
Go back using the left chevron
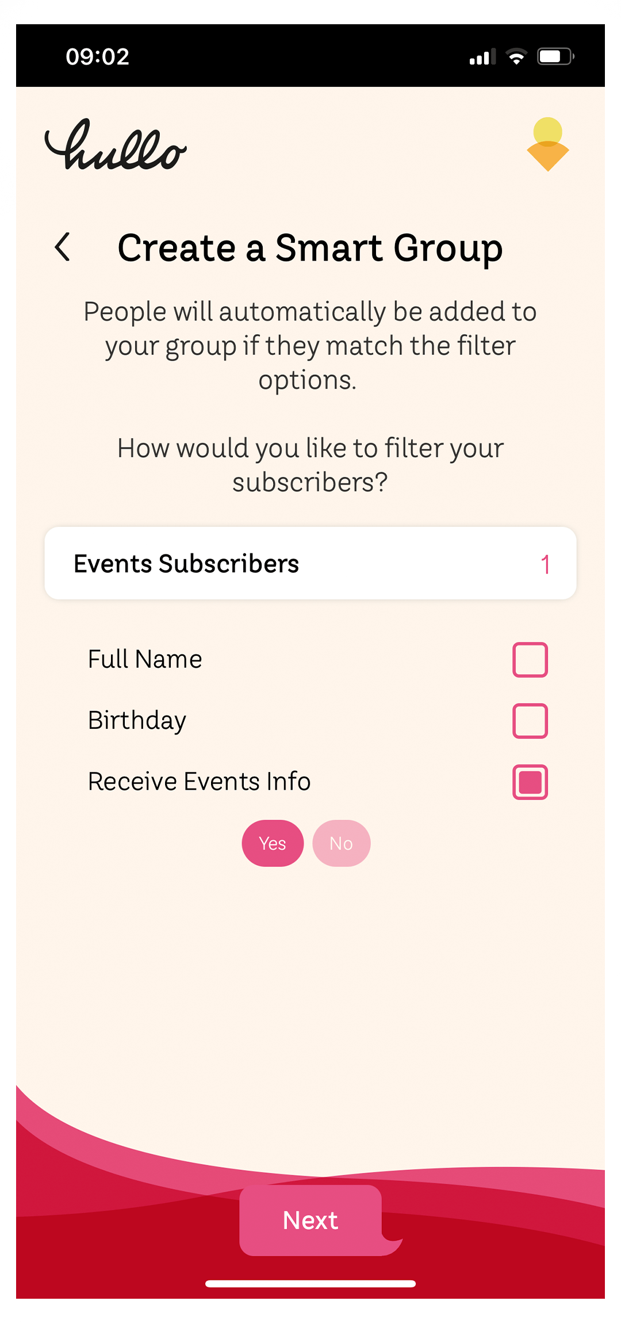63,247
